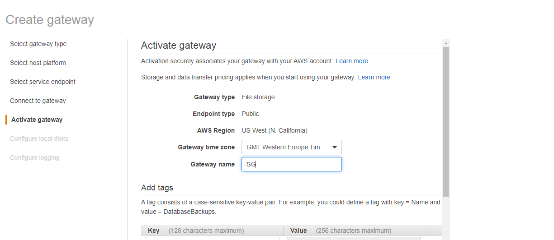Go to Select gateway type step
This screenshot has width=554, height=240.
pyautogui.click(x=38, y=44)
